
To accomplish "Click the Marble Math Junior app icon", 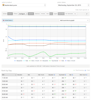I will tap(4, 5).
